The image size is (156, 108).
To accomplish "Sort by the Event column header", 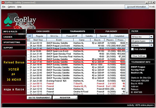I will (60, 40).
